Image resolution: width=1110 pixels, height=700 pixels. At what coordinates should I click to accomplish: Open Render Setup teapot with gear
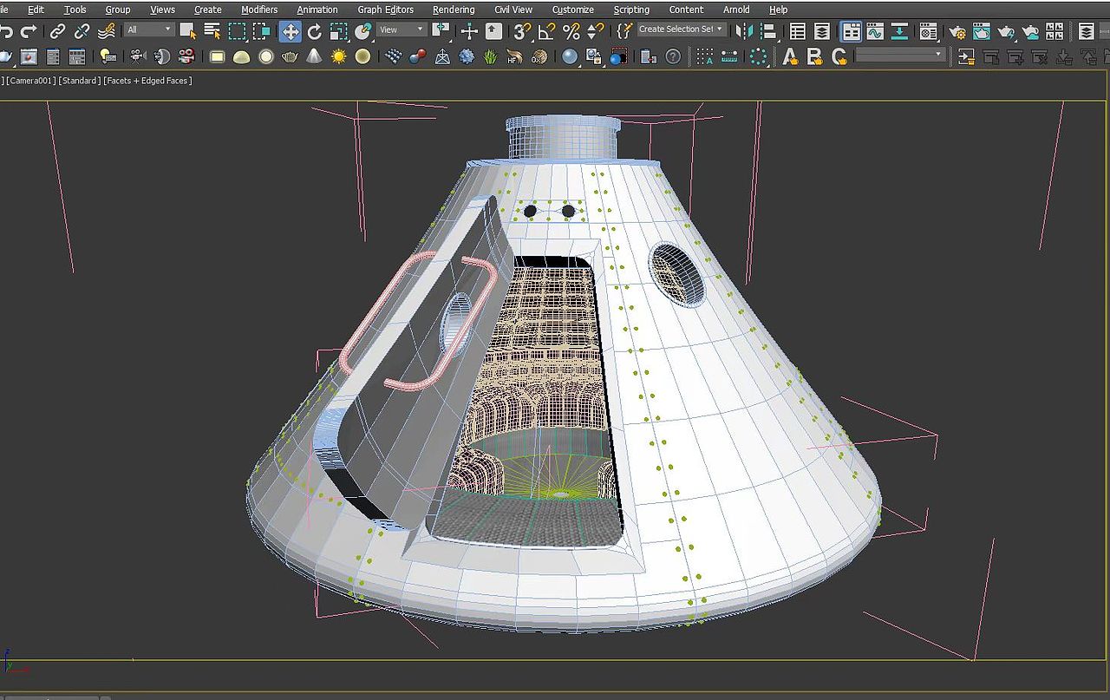pos(957,32)
